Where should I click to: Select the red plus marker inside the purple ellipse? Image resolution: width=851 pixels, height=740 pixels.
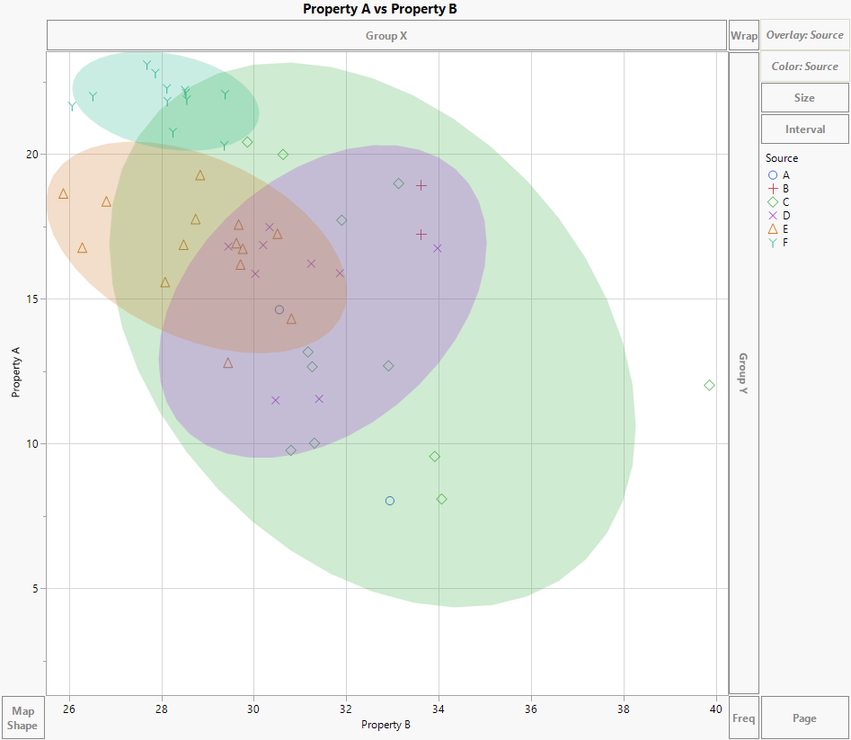pyautogui.click(x=420, y=186)
